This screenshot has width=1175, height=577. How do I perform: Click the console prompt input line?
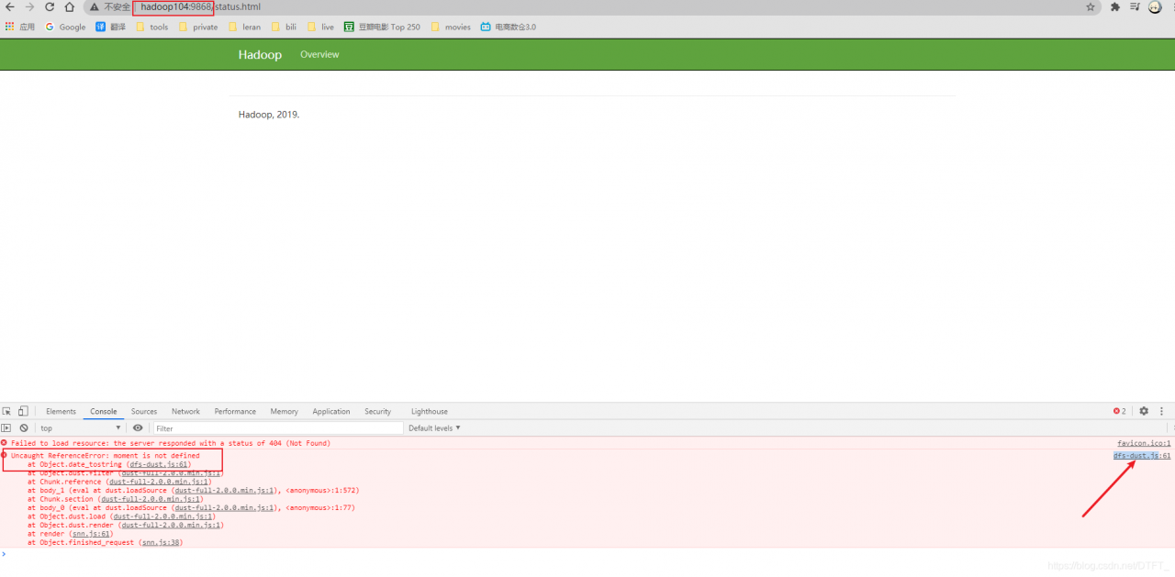[587, 554]
